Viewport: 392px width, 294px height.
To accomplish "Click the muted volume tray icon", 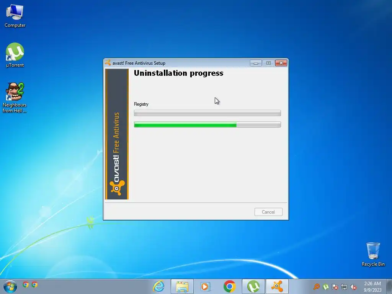I will tap(353, 287).
